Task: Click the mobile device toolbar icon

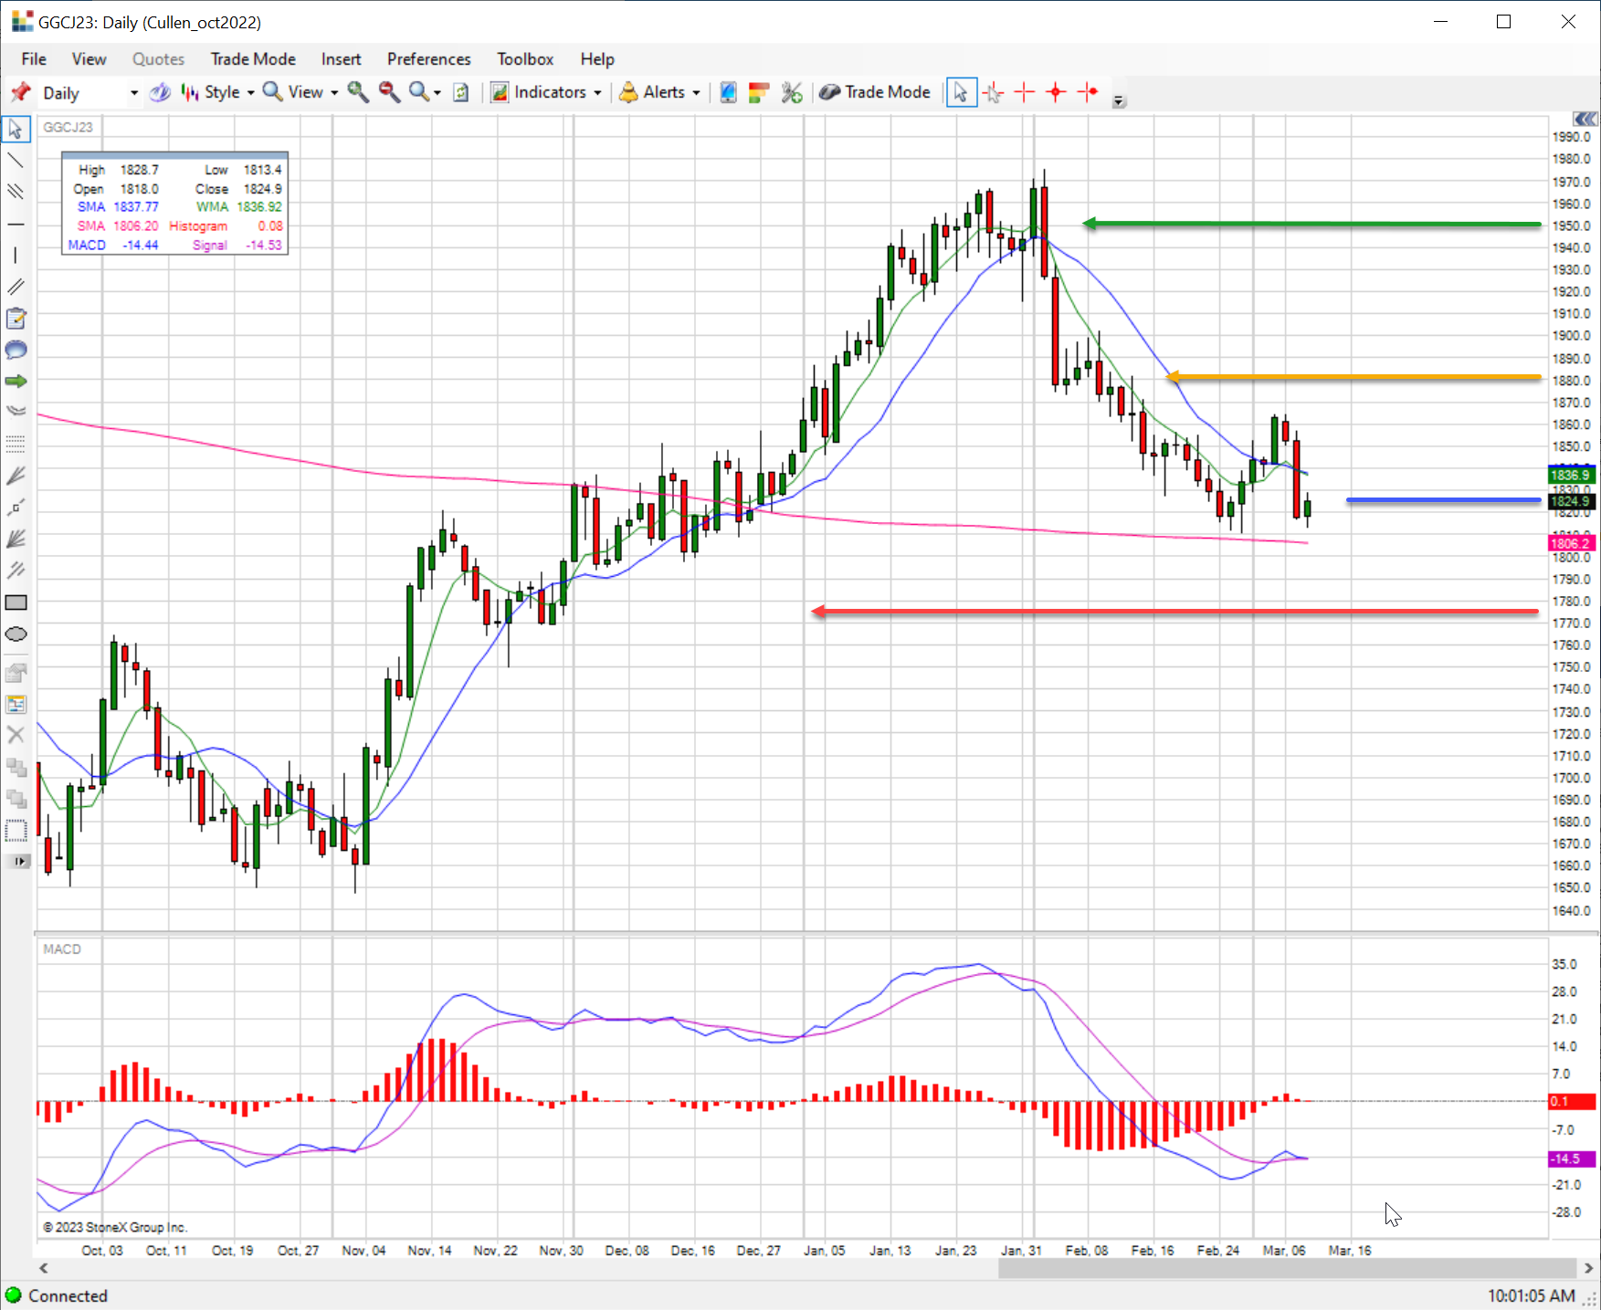Action: coord(728,92)
